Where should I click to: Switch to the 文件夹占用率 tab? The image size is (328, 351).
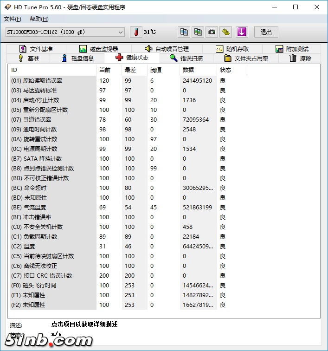point(246,58)
